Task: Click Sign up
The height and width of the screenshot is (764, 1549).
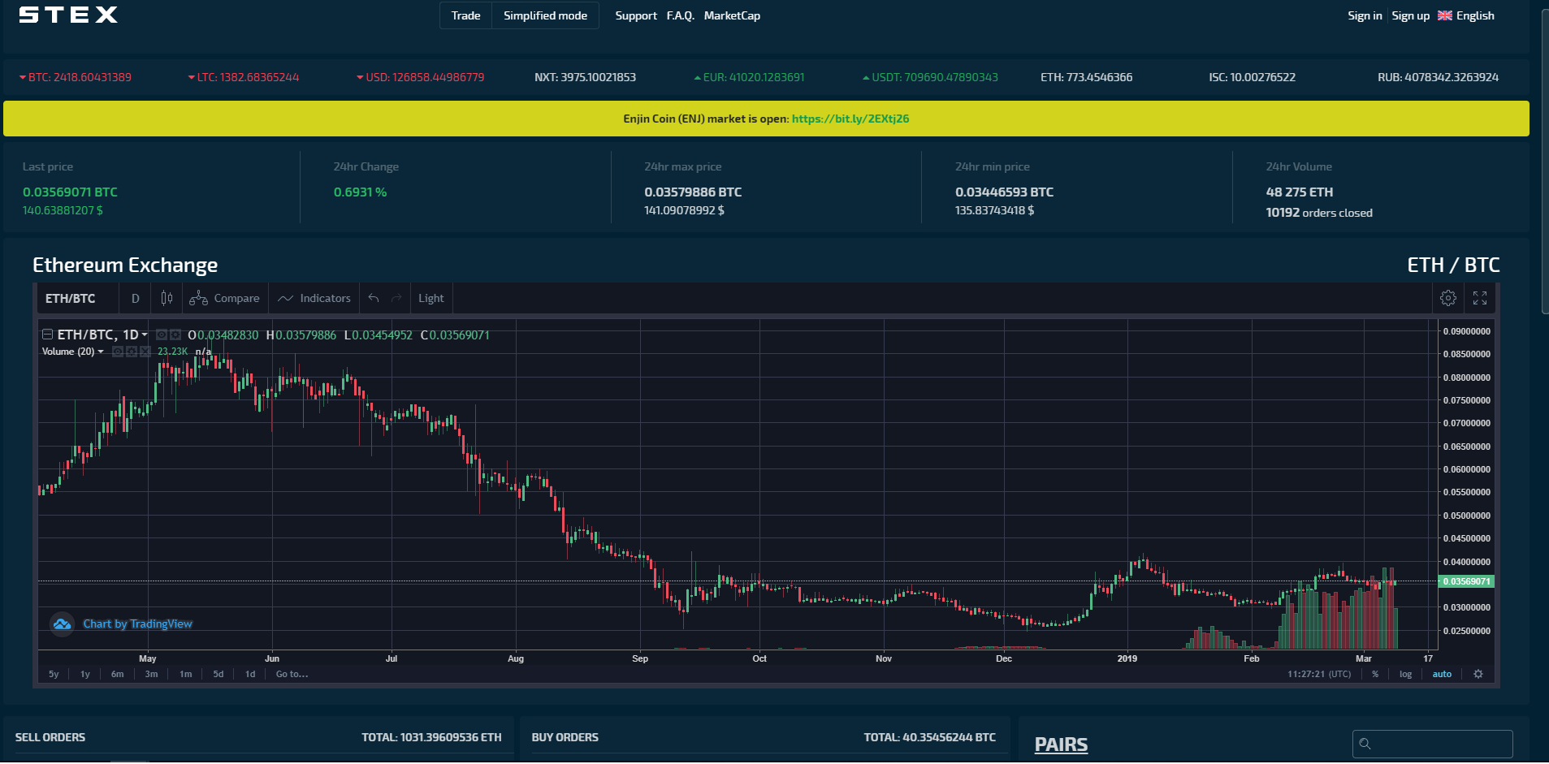Action: 1410,15
